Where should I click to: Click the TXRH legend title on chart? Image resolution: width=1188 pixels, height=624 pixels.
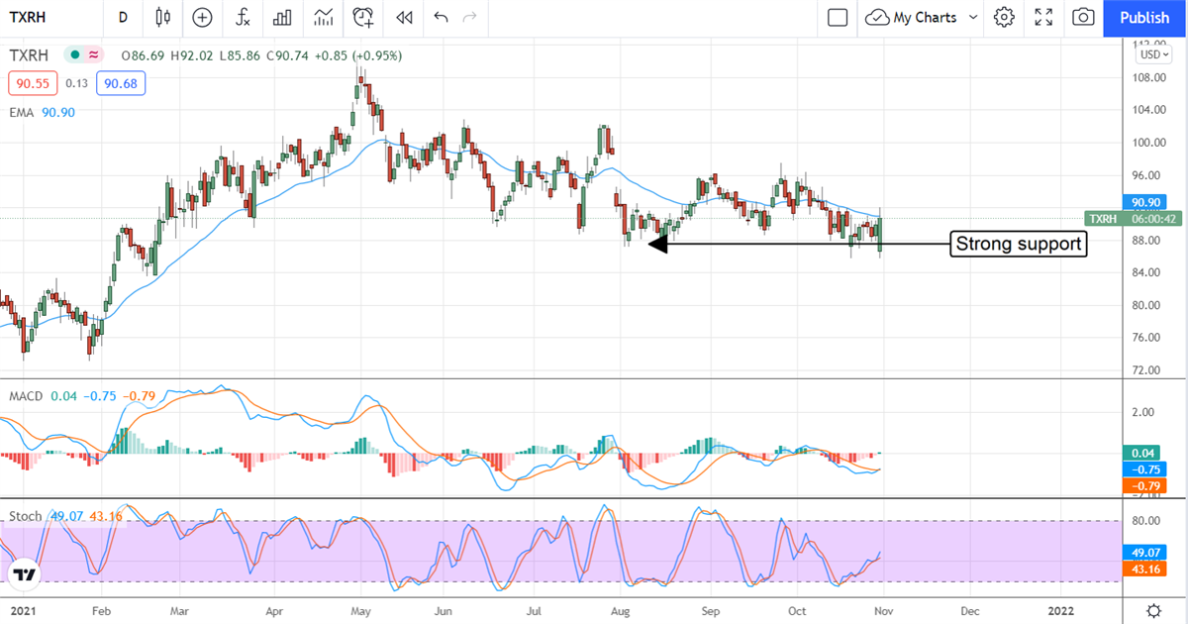pos(28,55)
